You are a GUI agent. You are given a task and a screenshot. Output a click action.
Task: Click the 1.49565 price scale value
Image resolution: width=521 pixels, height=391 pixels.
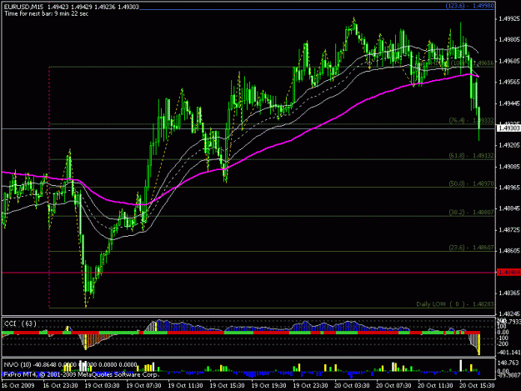[509, 82]
